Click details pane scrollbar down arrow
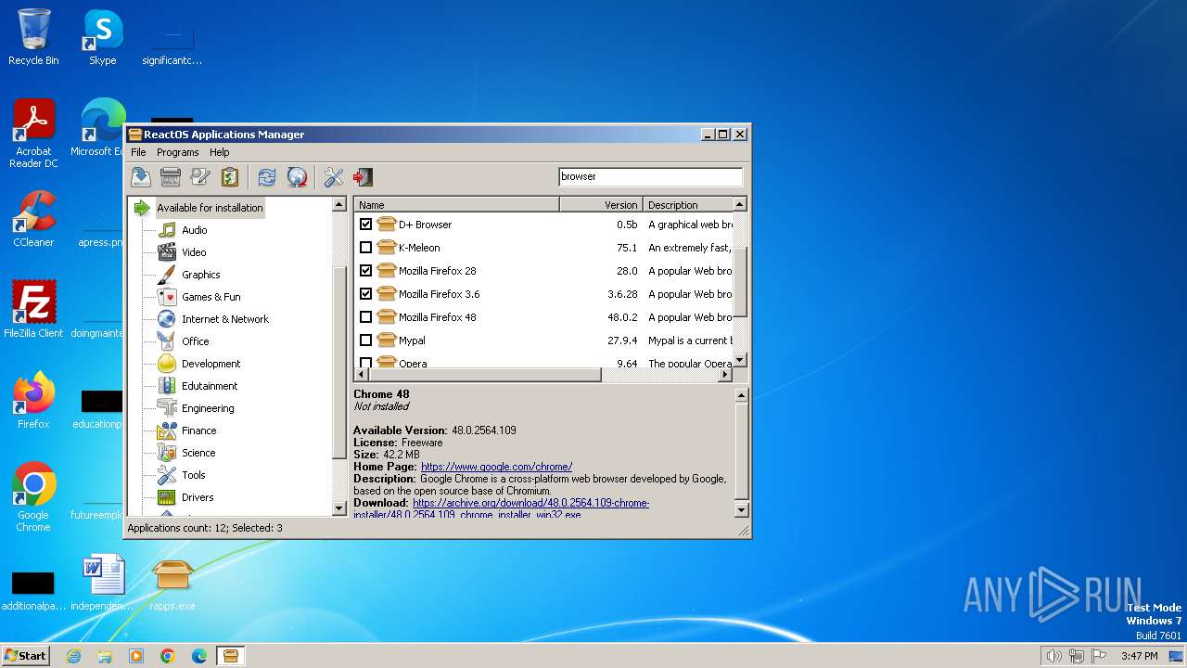 (741, 509)
